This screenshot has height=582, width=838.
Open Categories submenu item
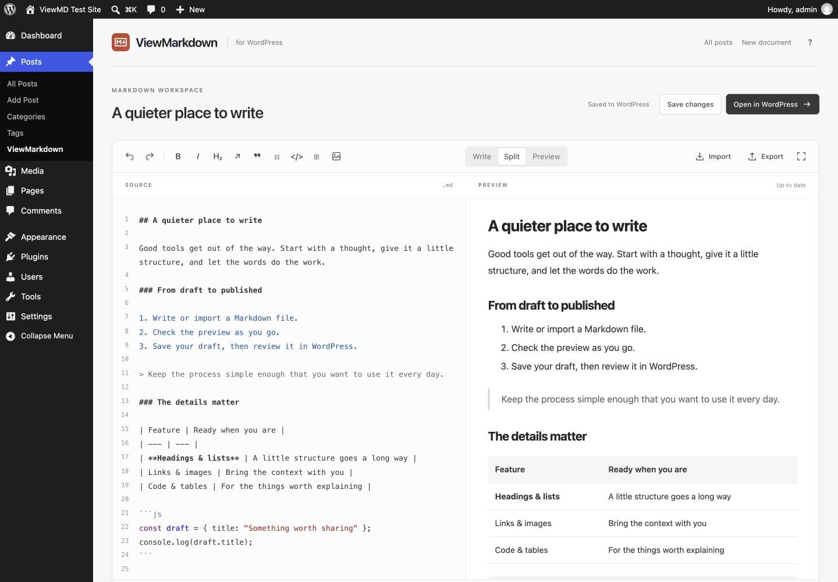pyautogui.click(x=26, y=116)
